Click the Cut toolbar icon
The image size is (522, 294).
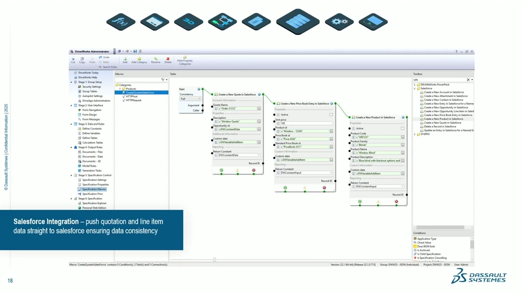(73, 60)
